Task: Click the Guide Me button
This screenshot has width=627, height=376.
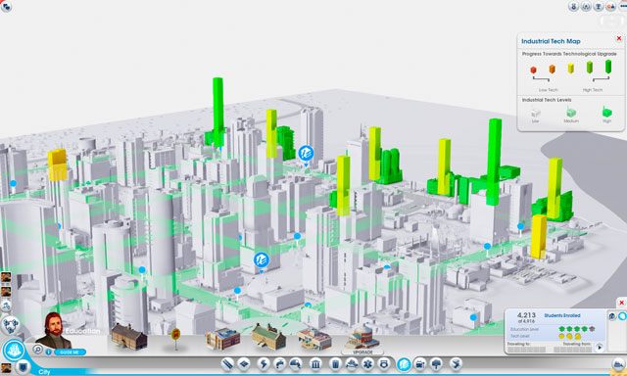Action: 70,352
